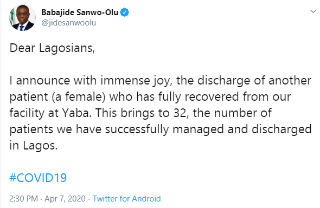This screenshot has width=320, height=208.
Task: Click the 'Dear Lagosians,' greeting line
Action: point(52,49)
